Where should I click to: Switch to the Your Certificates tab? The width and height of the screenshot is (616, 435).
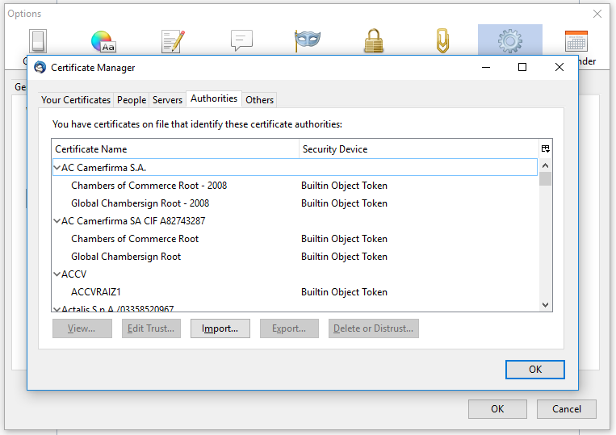click(x=76, y=100)
